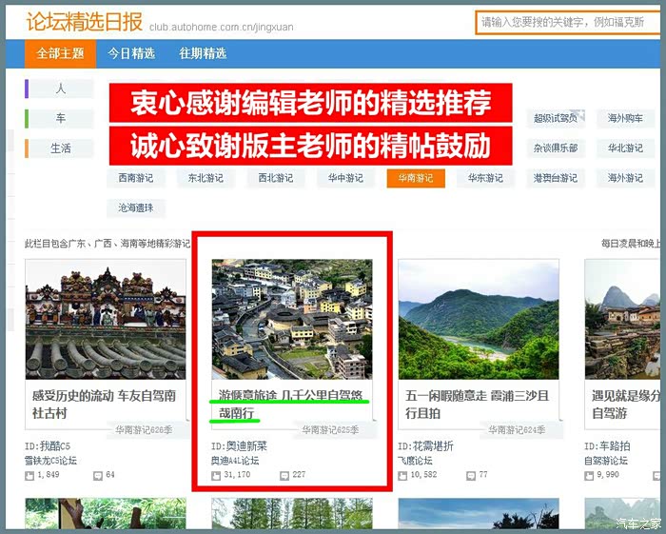
Task: Switch to the 今日精选 tab
Action: (131, 53)
